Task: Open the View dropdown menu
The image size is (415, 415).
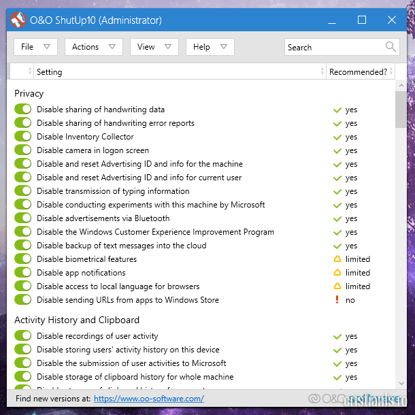Action: 154,47
